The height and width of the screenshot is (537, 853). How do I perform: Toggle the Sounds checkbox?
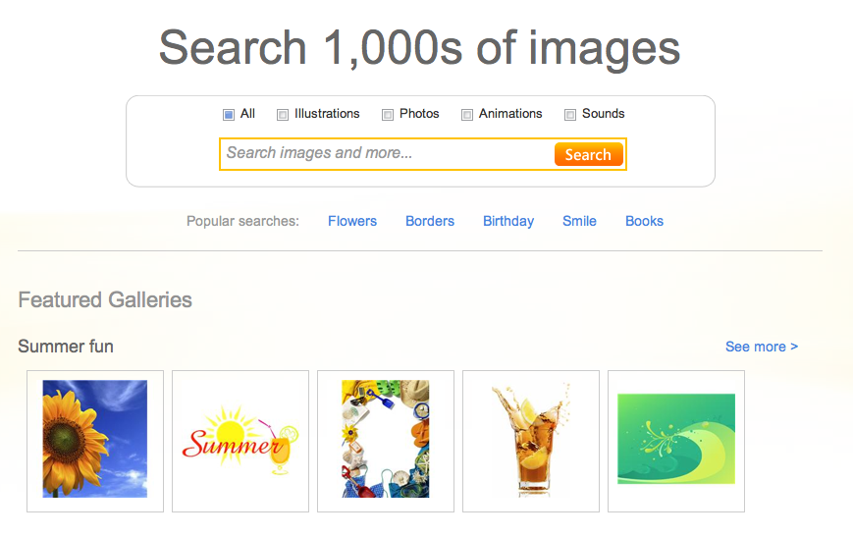[570, 115]
